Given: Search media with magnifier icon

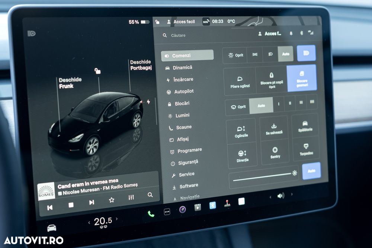Looking at the screenshot, I should coord(150,195).
